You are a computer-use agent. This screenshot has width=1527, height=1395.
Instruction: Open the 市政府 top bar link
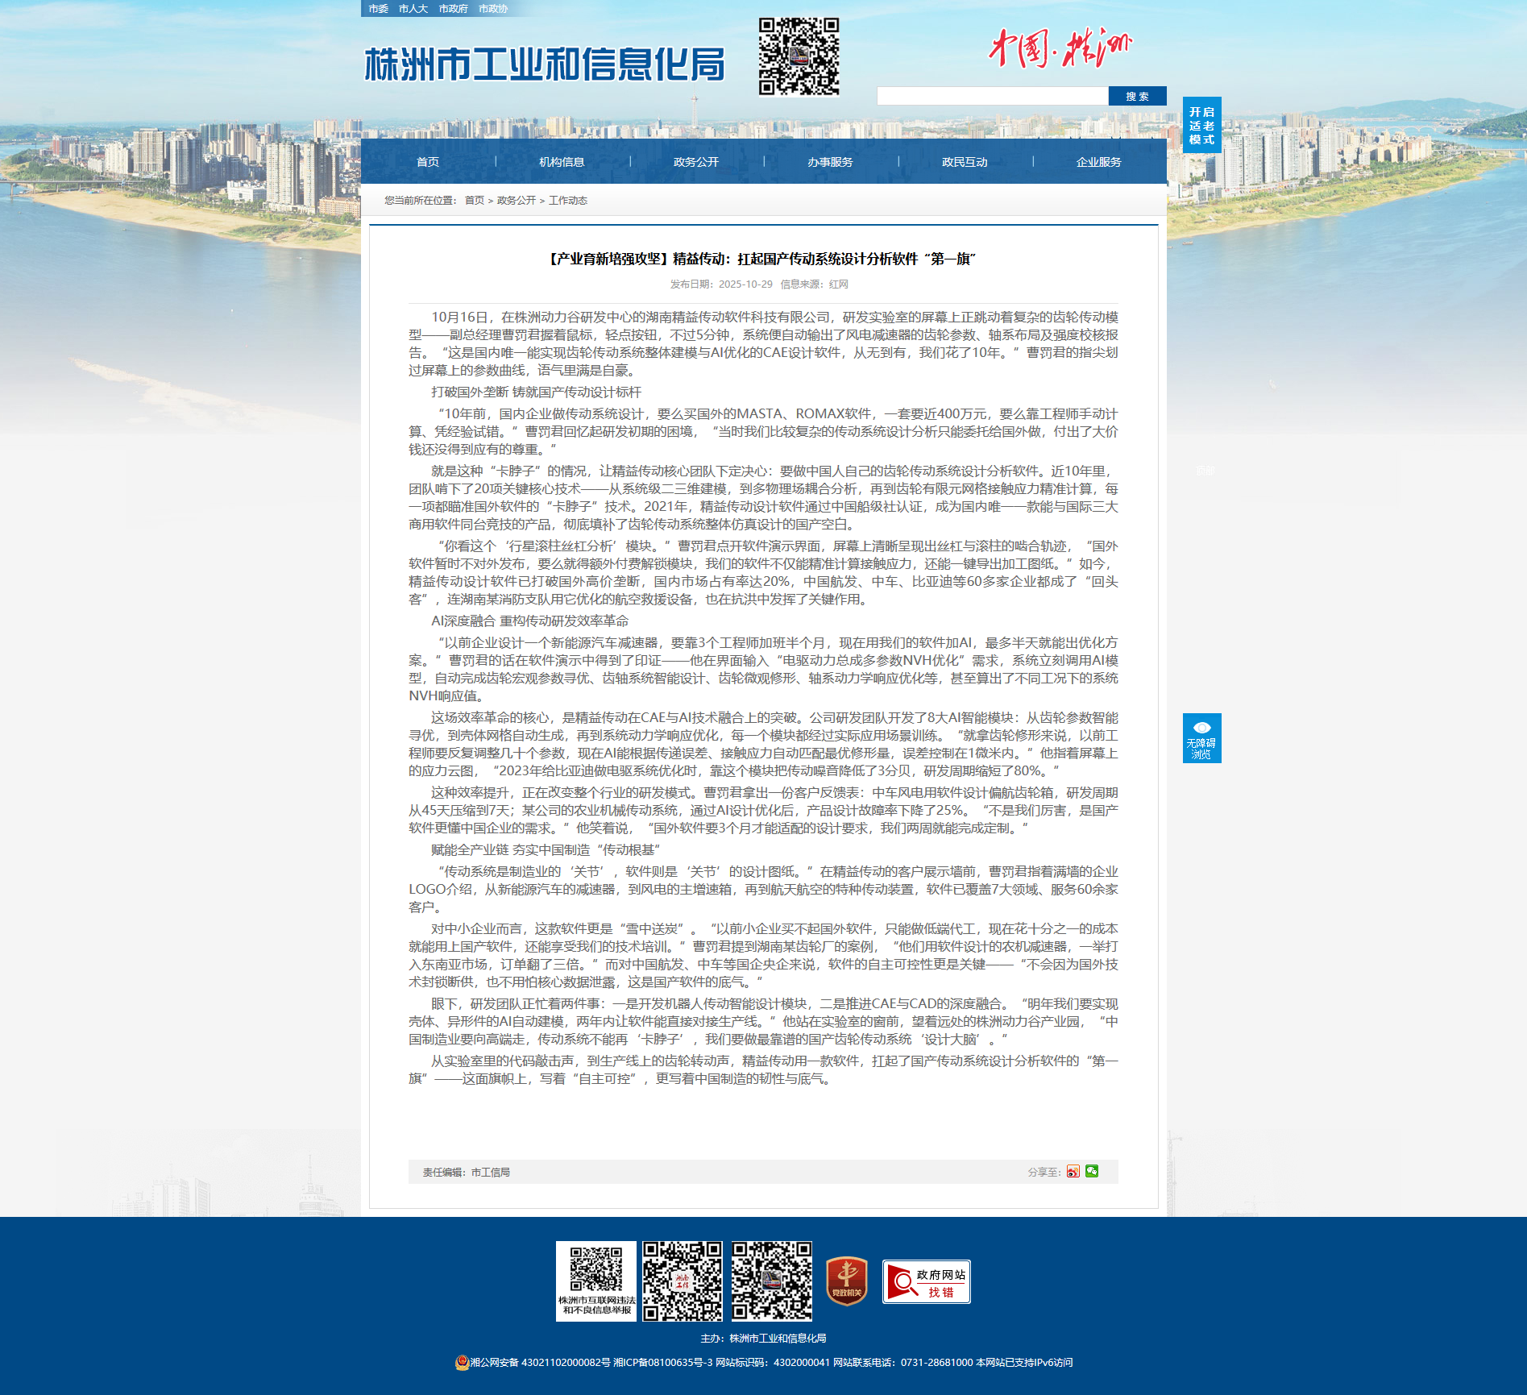[x=453, y=9]
